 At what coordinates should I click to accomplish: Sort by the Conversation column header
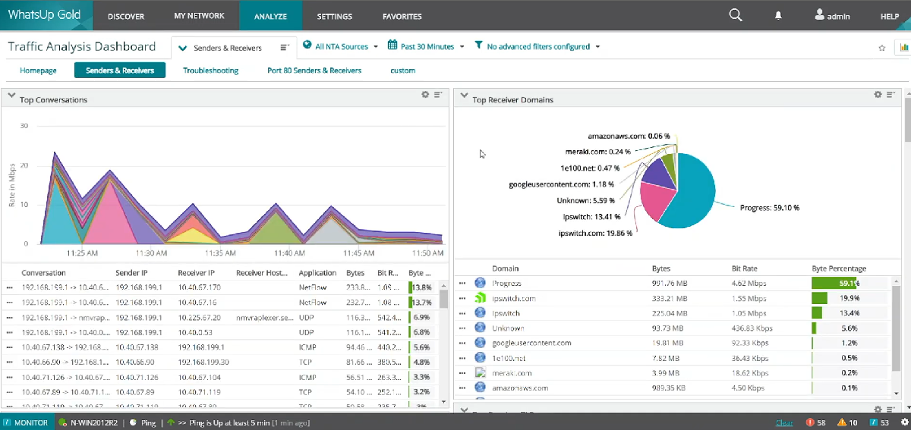click(x=44, y=273)
